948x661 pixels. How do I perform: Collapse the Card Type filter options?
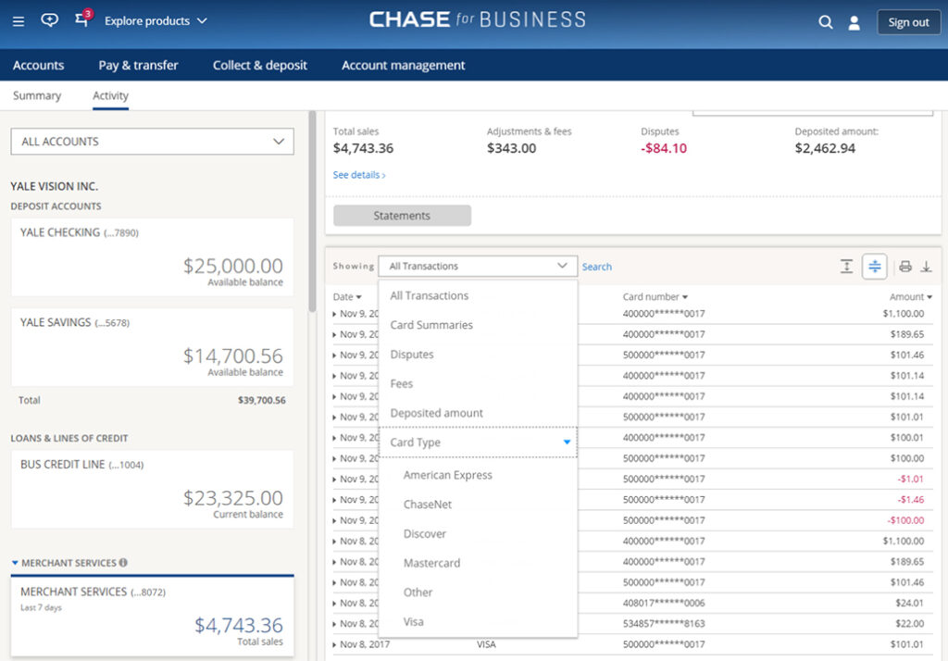point(567,442)
